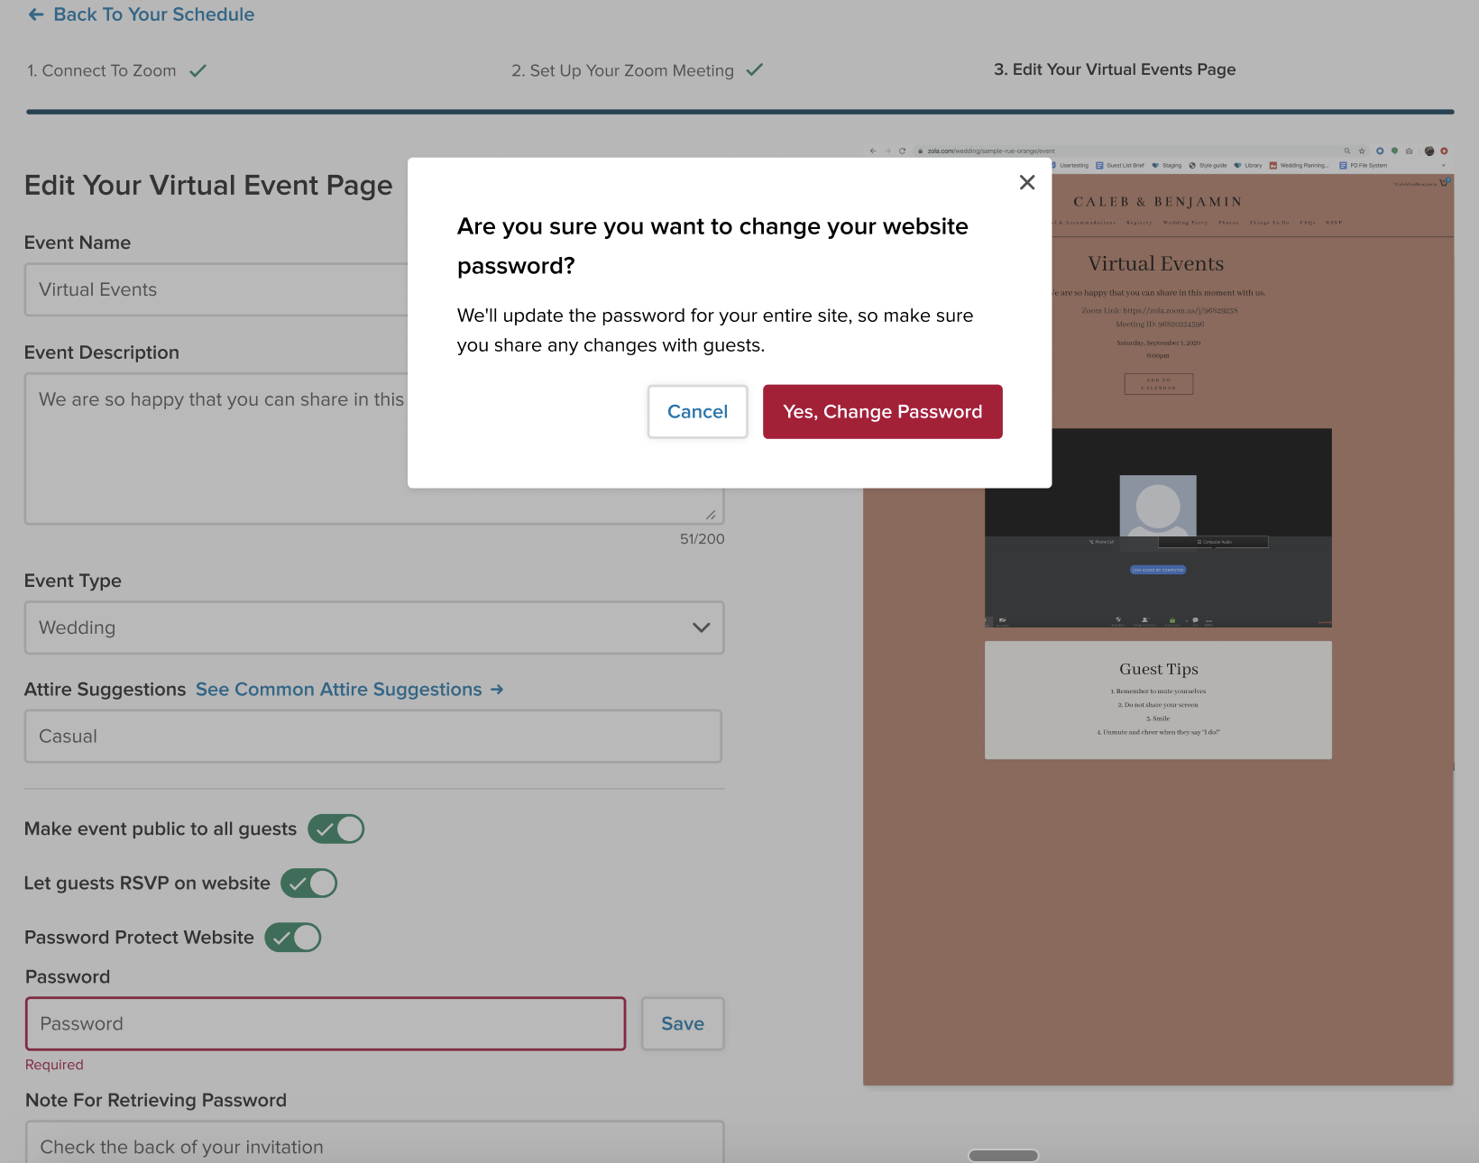Viewport: 1479px width, 1163px height.
Task: Click the Attire Suggestions field with Casual
Action: point(373,737)
